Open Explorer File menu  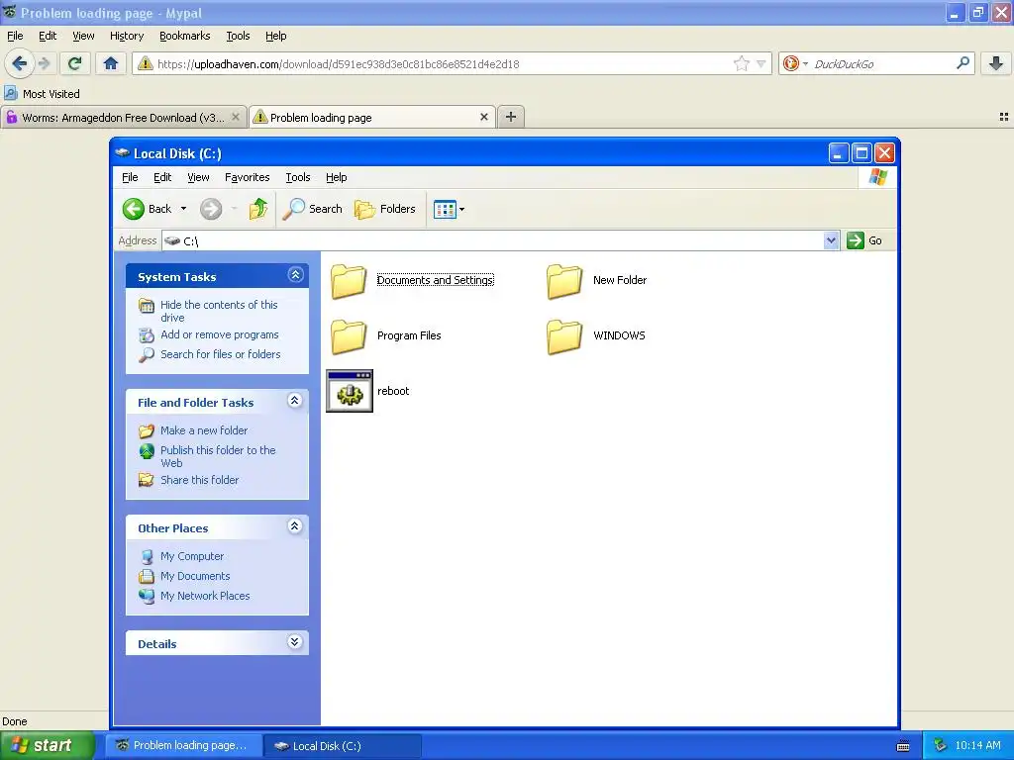(x=130, y=177)
